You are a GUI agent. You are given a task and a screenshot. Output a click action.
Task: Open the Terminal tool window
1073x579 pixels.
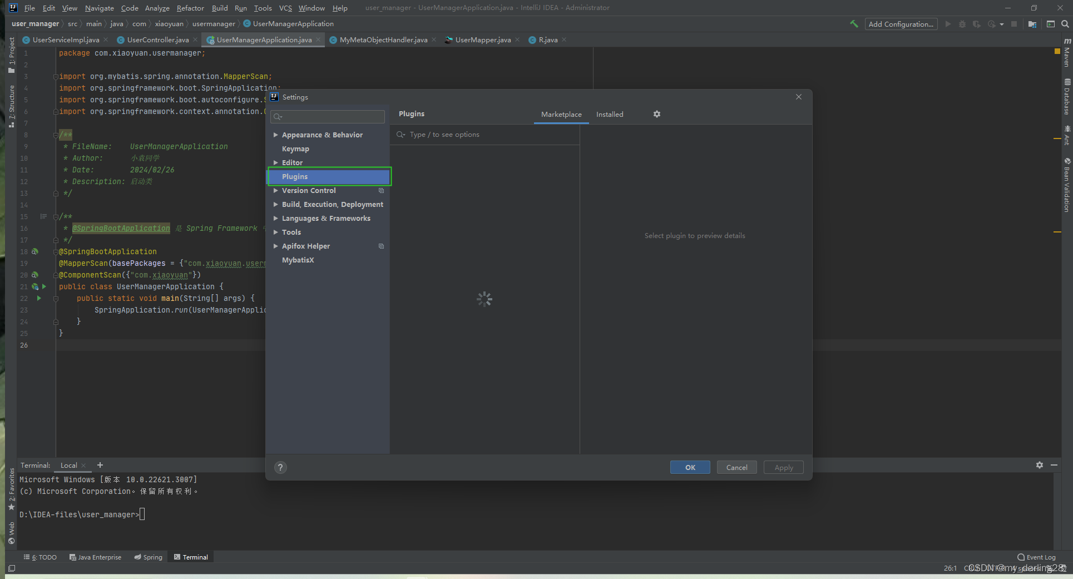pyautogui.click(x=191, y=557)
